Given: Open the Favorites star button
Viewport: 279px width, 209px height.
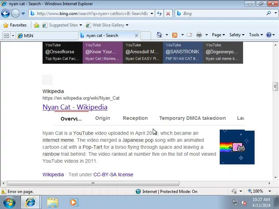Looking at the screenshot, I should click(x=15, y=25).
